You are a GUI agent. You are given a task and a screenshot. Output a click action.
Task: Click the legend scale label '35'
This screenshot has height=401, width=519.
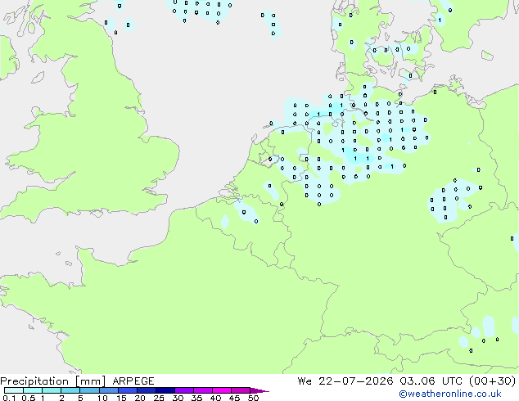196,398
